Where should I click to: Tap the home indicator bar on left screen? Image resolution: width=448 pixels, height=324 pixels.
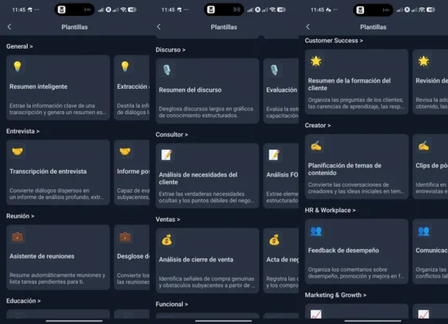click(74, 321)
